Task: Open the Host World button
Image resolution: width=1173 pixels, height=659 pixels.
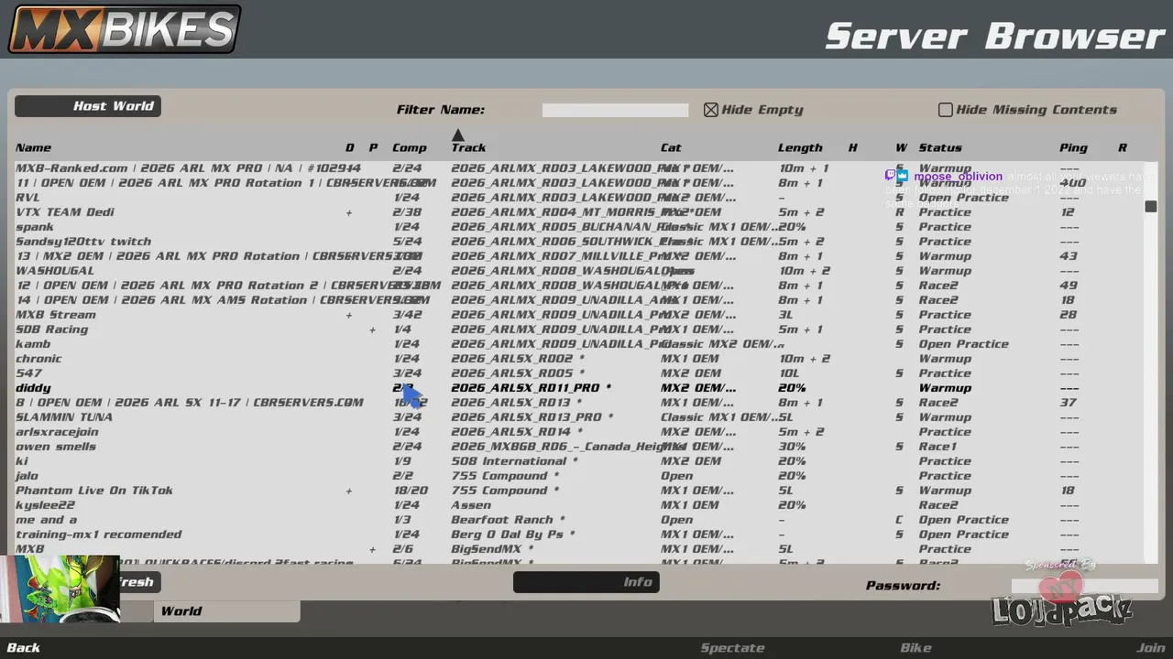Action: point(88,106)
